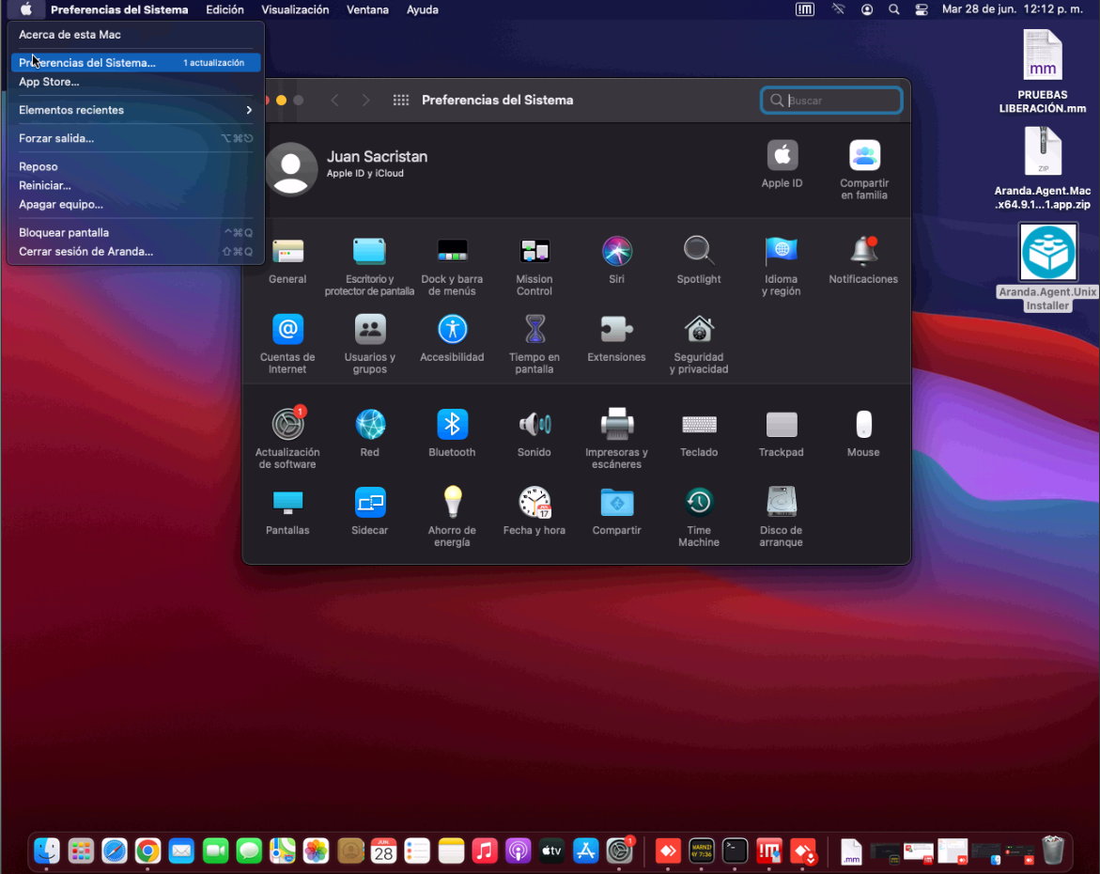Select Reiniciar… from the Apple menu

point(135,185)
